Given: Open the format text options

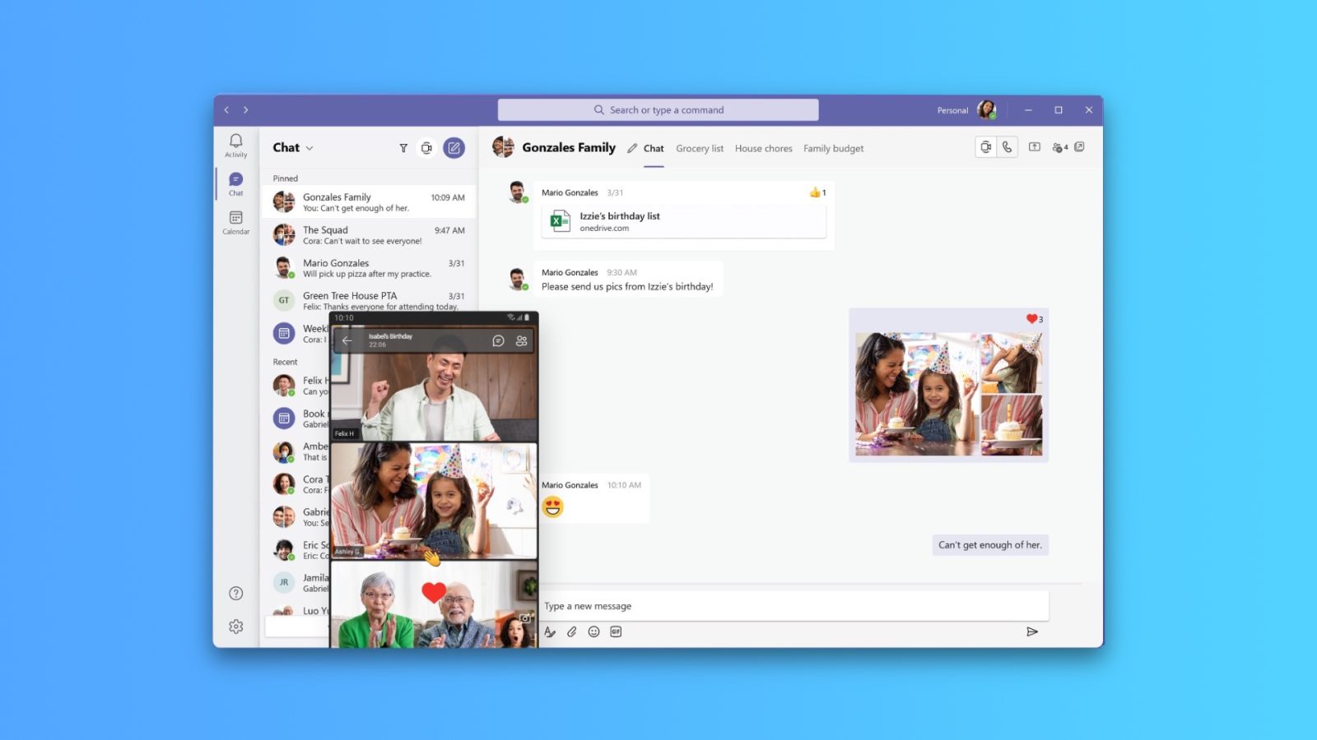Looking at the screenshot, I should pyautogui.click(x=550, y=631).
